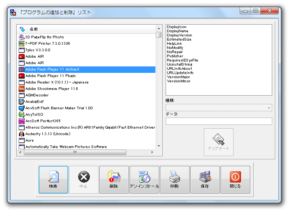Click the 名前 column header
The height and width of the screenshot is (211, 290).
34,29
